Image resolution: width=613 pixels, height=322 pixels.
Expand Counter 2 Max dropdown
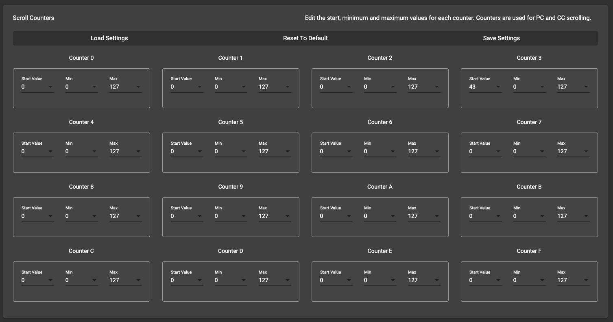coord(424,87)
